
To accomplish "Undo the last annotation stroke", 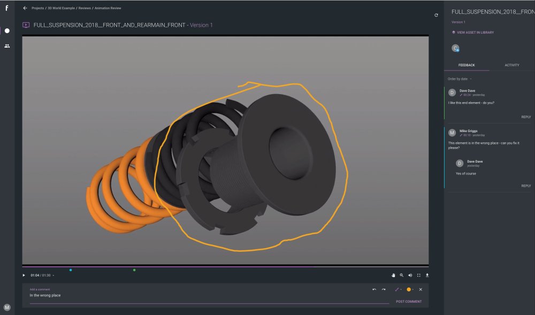I will point(374,289).
